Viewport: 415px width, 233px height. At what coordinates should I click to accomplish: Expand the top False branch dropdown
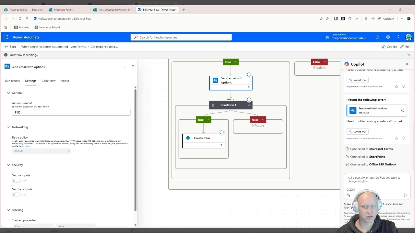319,62
